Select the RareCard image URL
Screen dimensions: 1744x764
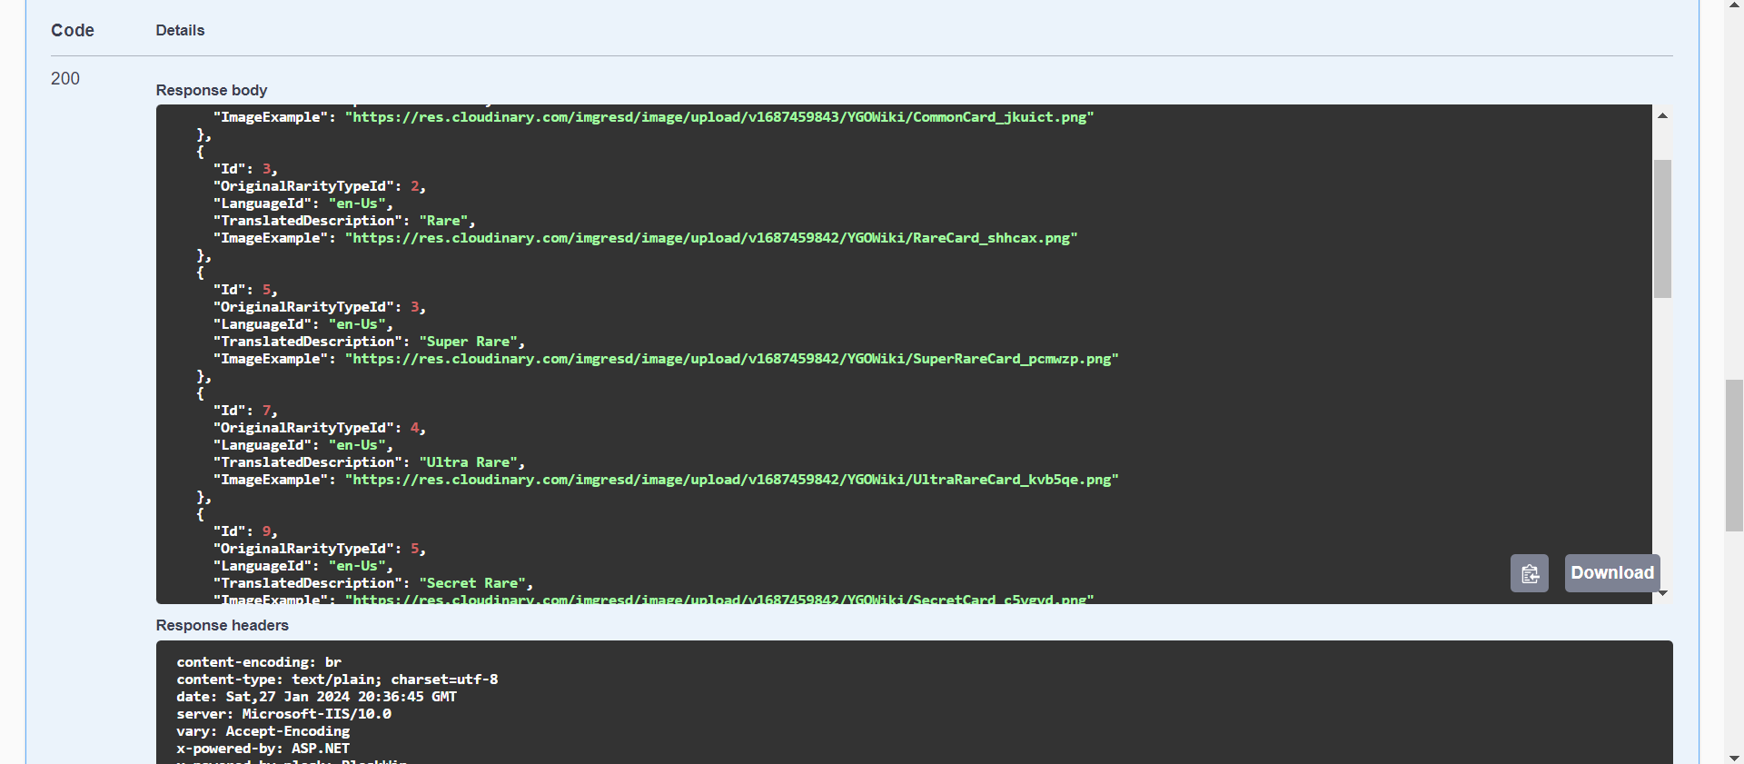(x=711, y=238)
